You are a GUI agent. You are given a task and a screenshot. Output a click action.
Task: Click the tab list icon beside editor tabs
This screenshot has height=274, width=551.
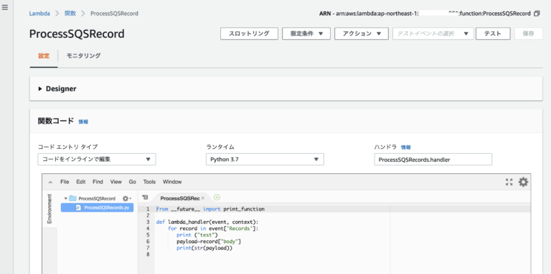click(x=146, y=197)
